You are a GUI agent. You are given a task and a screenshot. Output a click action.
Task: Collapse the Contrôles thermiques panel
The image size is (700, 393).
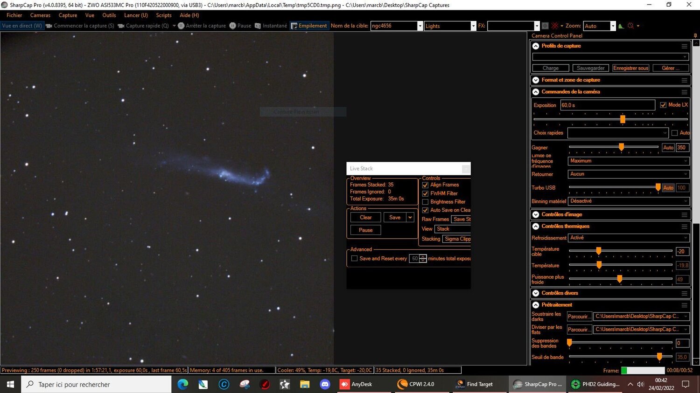535,226
